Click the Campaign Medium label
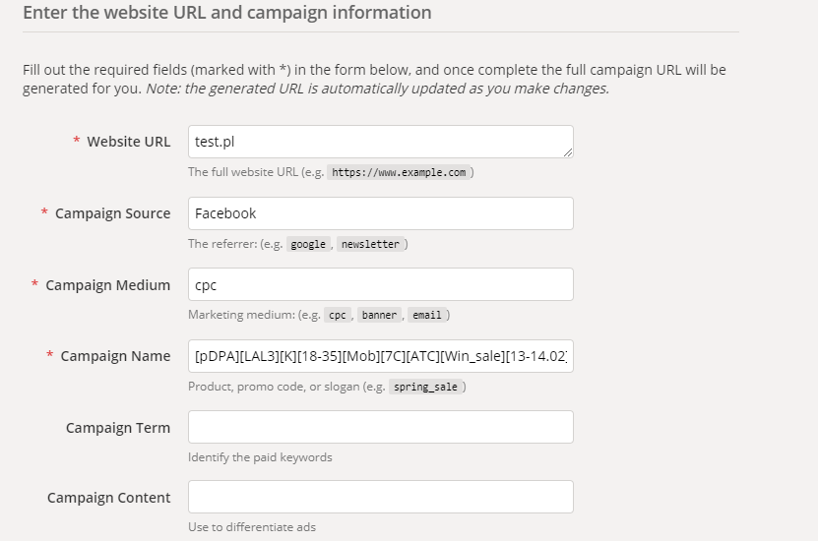The width and height of the screenshot is (818, 541). (108, 285)
